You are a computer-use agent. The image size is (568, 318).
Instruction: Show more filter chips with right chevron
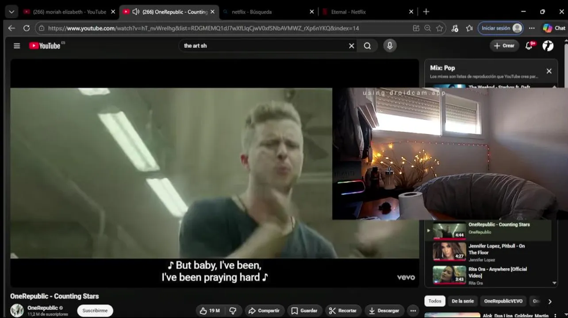point(550,301)
